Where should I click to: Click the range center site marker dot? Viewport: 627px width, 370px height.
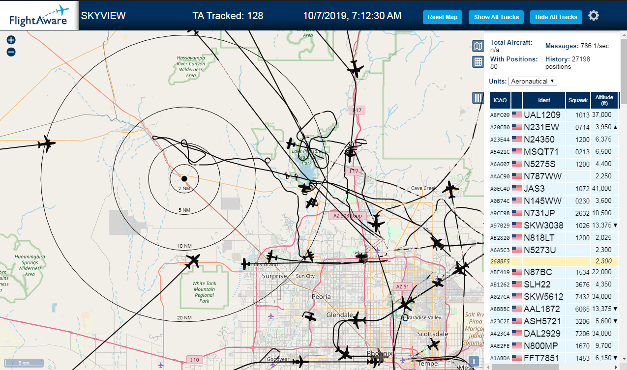(x=184, y=178)
